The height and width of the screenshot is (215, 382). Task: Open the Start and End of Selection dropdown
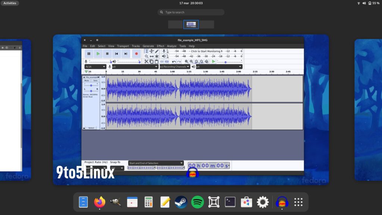click(x=156, y=163)
